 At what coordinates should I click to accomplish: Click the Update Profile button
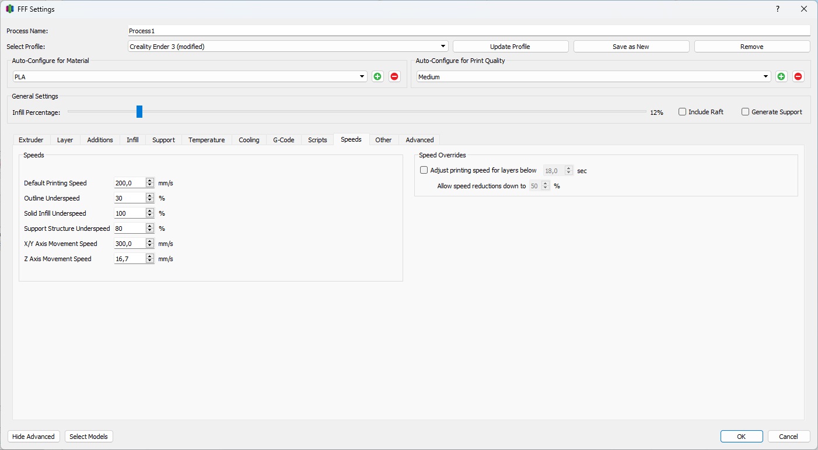(x=510, y=47)
